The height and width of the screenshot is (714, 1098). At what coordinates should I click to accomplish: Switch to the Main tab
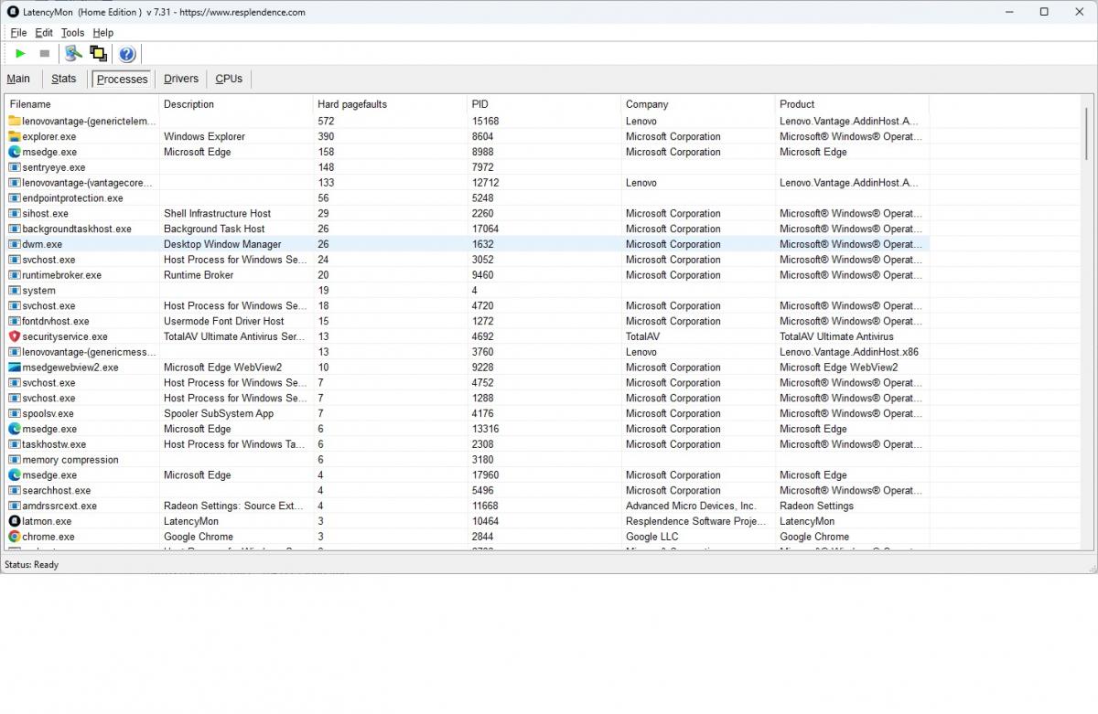point(18,79)
